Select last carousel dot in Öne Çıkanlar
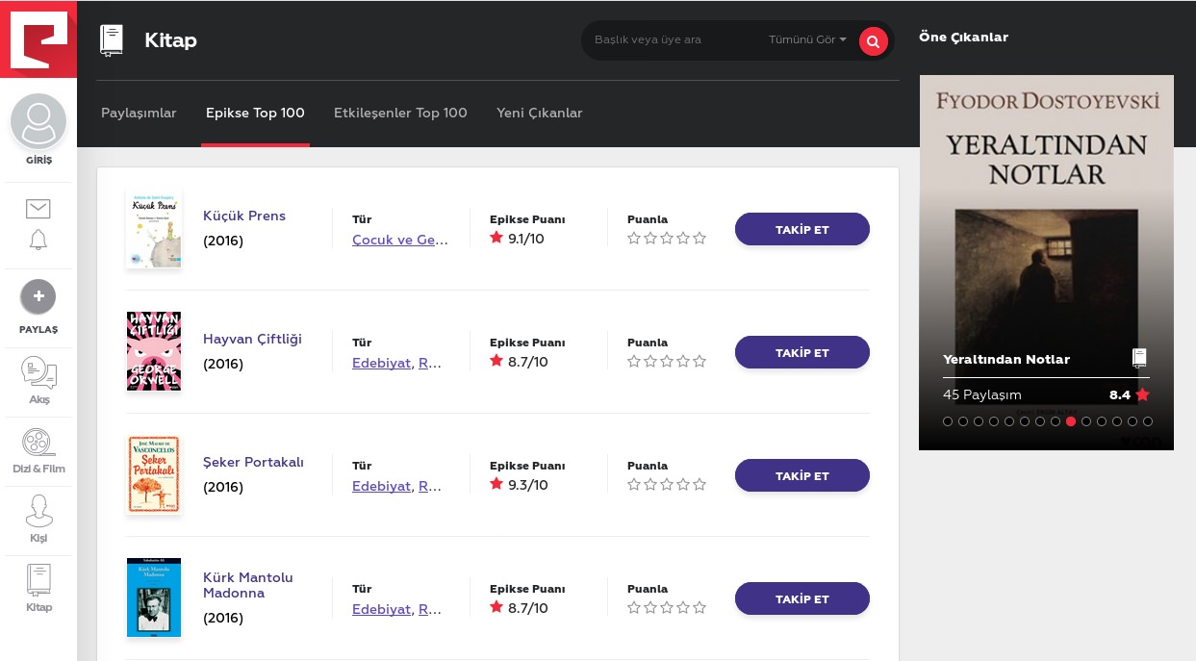 (x=1148, y=421)
